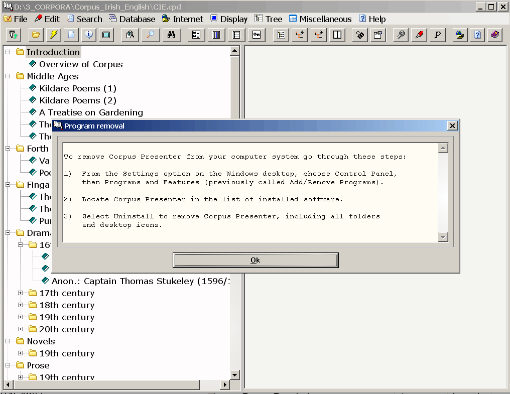Click the tree panel scroll-down arrow
The height and width of the screenshot is (394, 510).
point(234,375)
